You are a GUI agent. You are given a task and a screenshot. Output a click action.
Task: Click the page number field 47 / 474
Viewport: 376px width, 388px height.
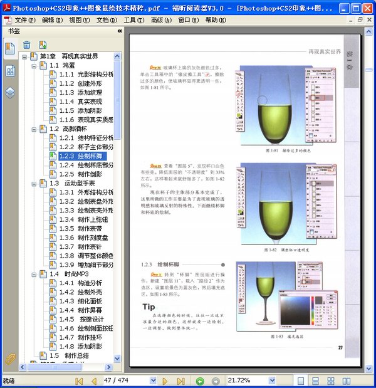click(x=126, y=380)
